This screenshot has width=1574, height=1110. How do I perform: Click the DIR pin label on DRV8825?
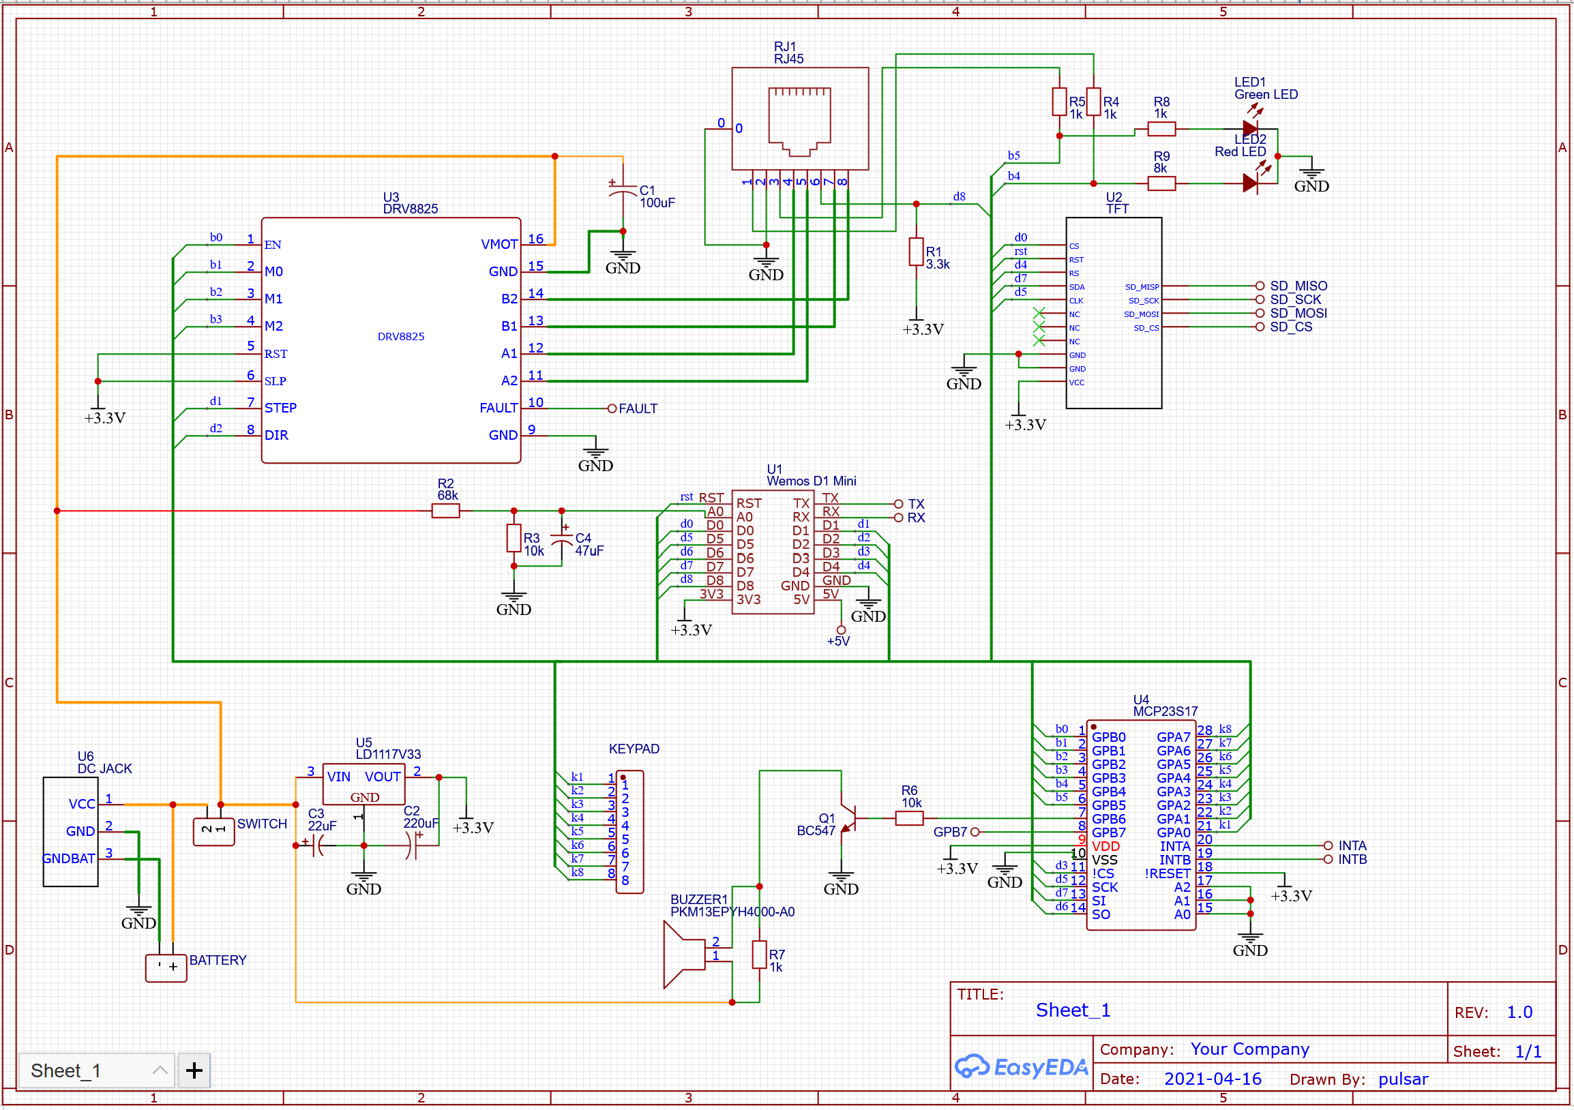(x=276, y=435)
